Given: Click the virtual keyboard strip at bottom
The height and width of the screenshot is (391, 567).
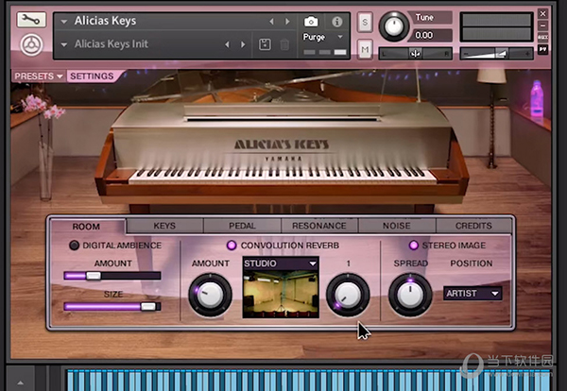Looking at the screenshot, I should (308, 380).
